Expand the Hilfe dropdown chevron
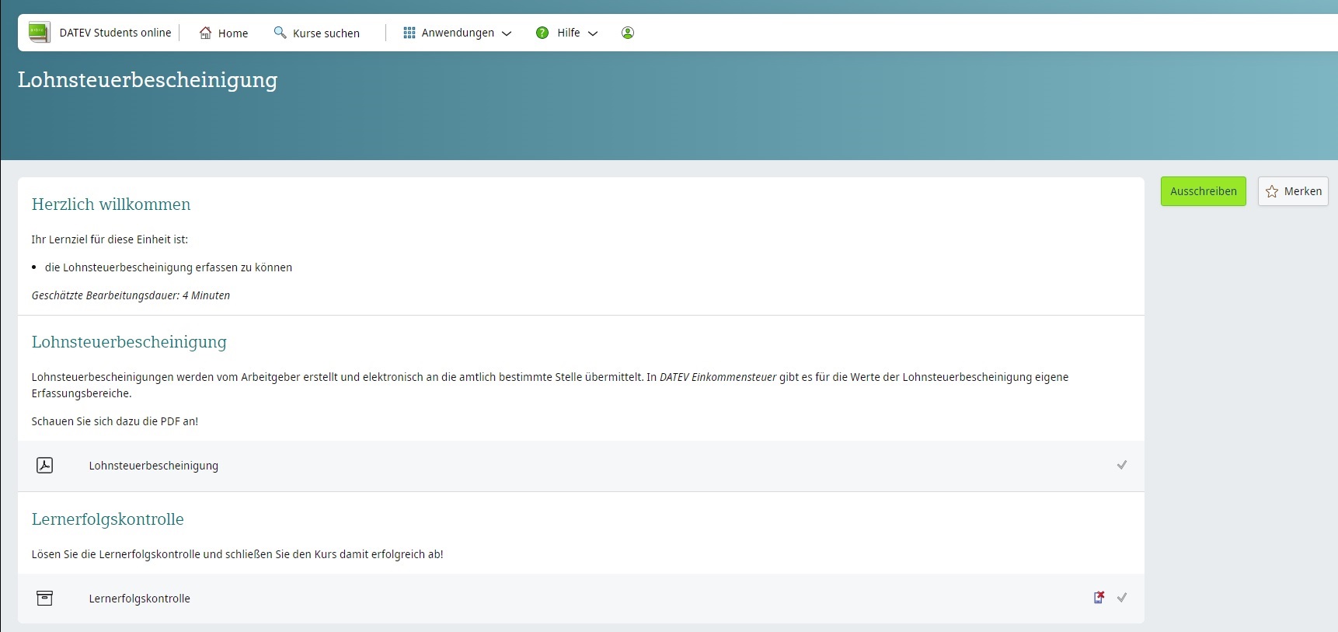 pos(593,33)
